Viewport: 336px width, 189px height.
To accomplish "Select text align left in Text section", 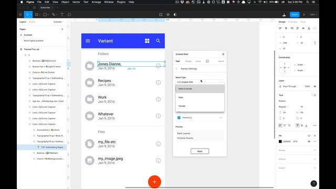I will pos(280,125).
